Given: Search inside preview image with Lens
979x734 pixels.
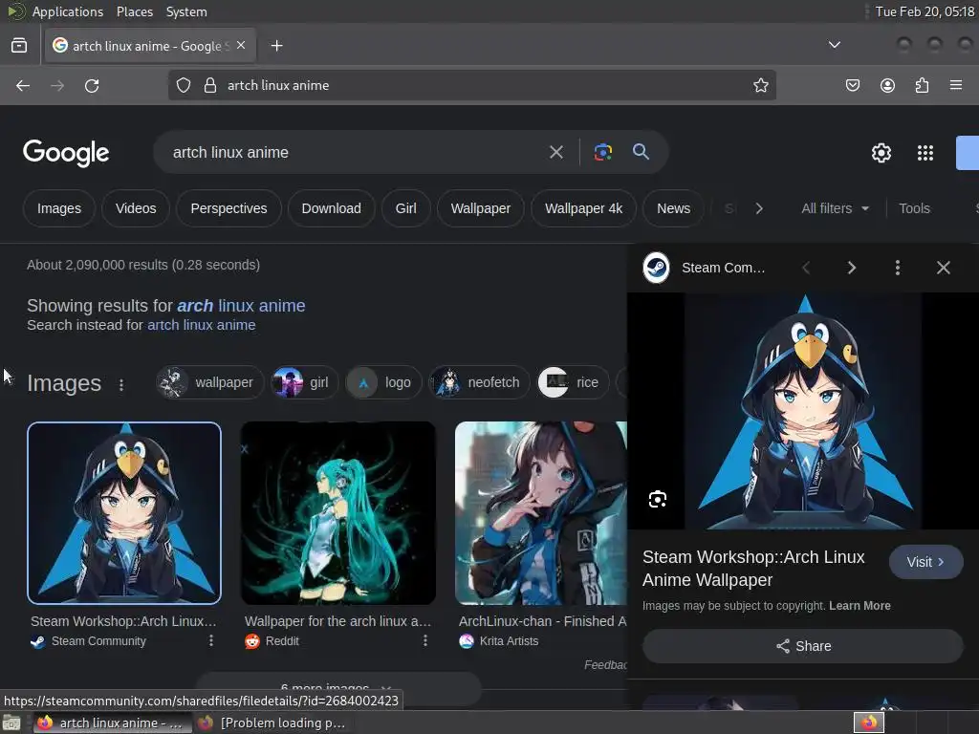Looking at the screenshot, I should tap(658, 499).
